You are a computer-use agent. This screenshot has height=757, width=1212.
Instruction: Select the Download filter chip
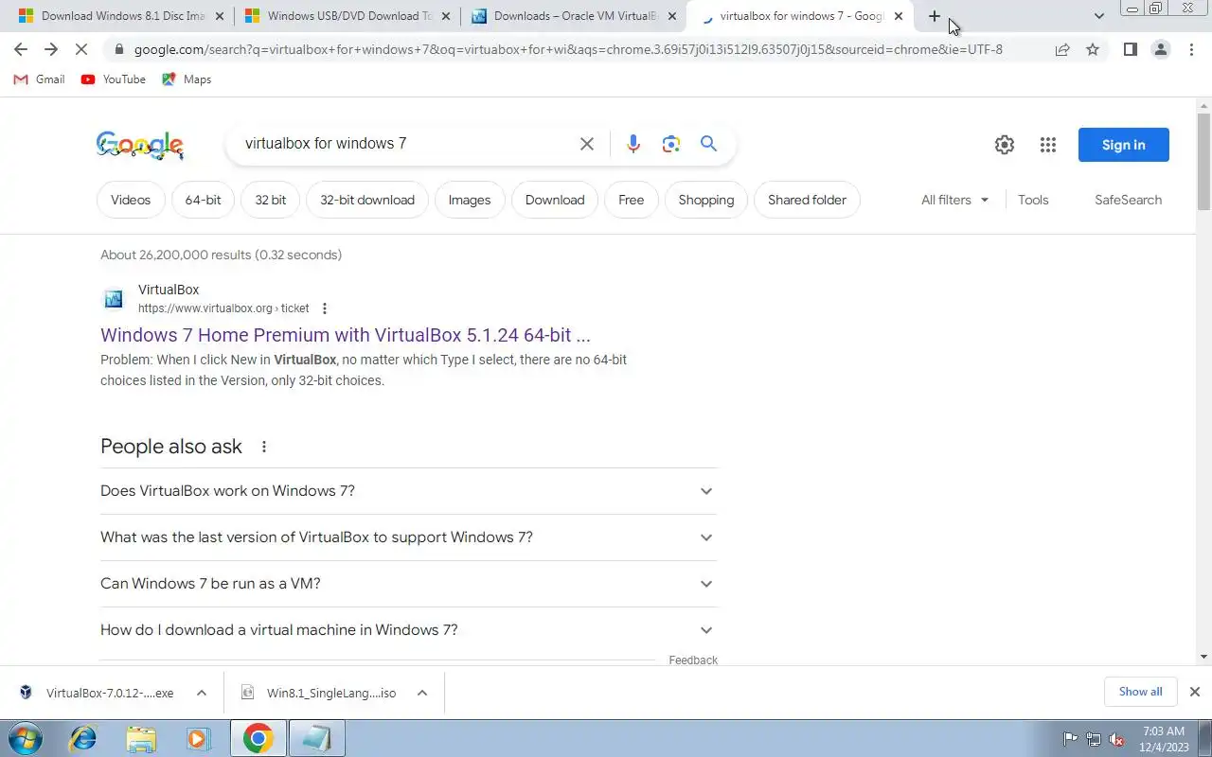point(555,200)
